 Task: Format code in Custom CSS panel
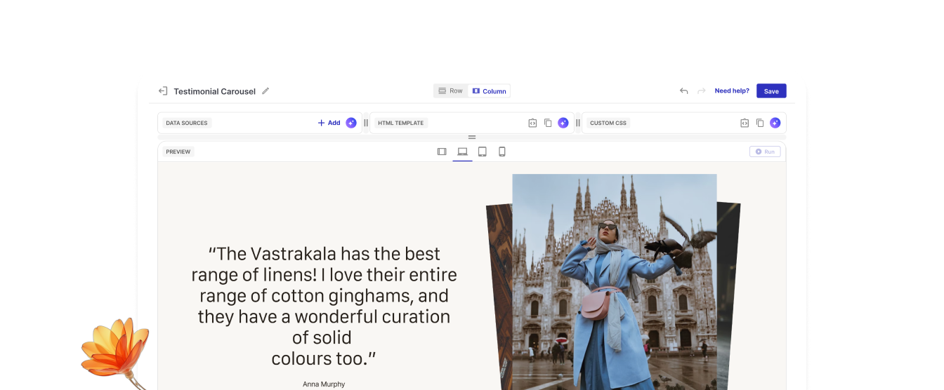click(745, 123)
